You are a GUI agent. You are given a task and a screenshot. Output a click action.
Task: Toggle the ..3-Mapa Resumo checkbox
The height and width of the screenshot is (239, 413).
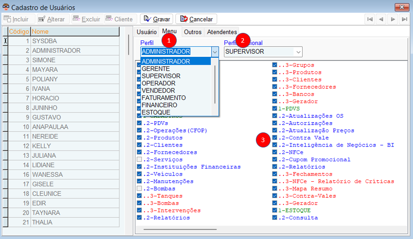click(x=275, y=188)
